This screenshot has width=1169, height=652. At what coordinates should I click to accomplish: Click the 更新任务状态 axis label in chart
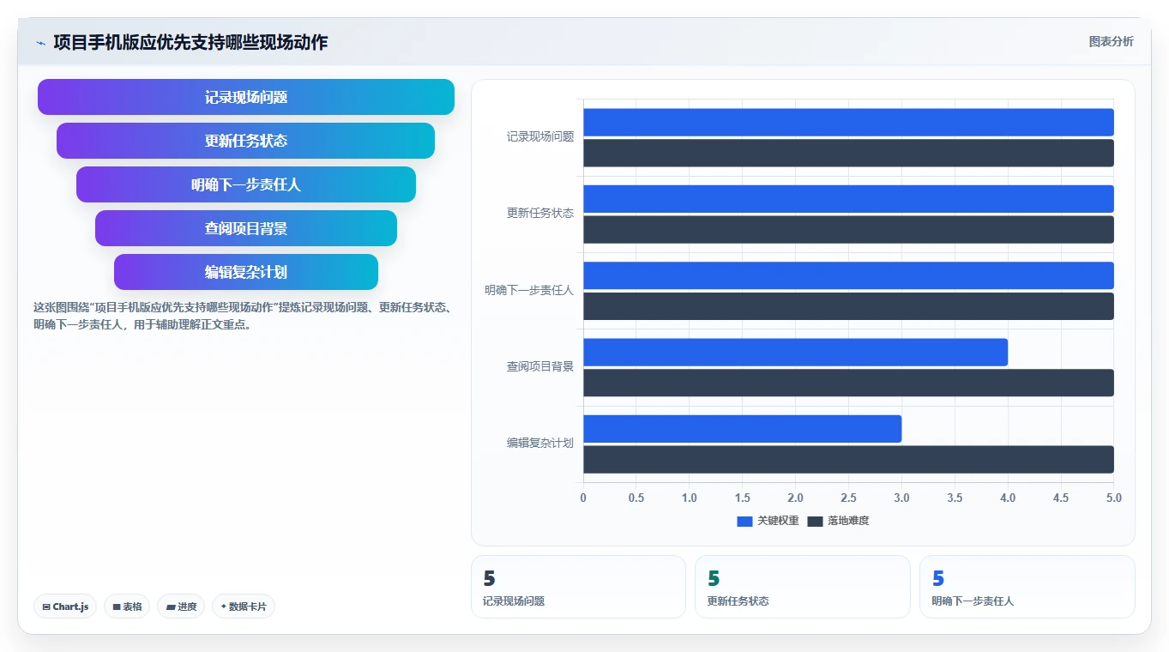pos(540,213)
